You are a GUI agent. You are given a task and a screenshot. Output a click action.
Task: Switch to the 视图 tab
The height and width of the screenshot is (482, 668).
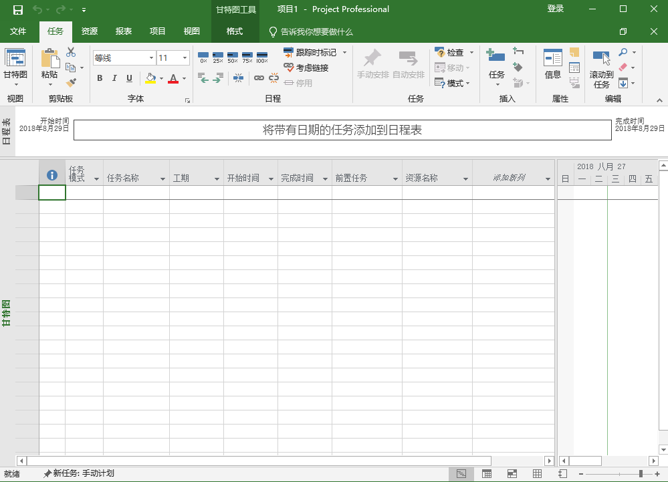[x=191, y=31]
